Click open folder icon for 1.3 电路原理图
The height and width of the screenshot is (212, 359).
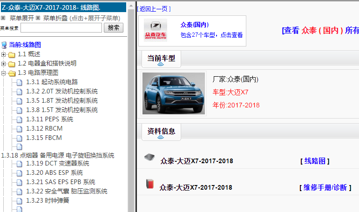tap(12, 73)
